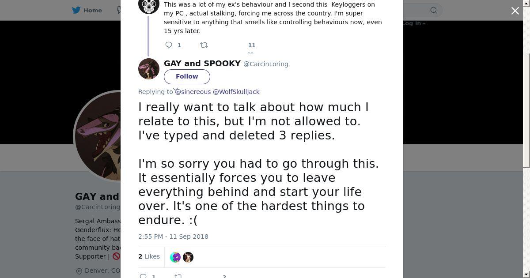This screenshot has width=530, height=278.
Task: Click the search magnifier icon
Action: click(434, 10)
